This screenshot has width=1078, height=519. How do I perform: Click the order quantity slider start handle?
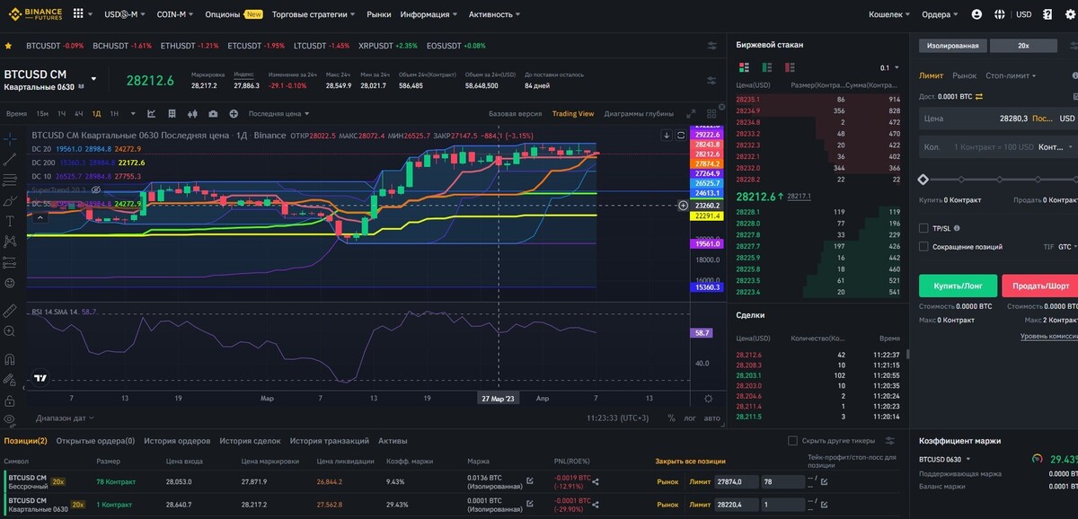[923, 180]
